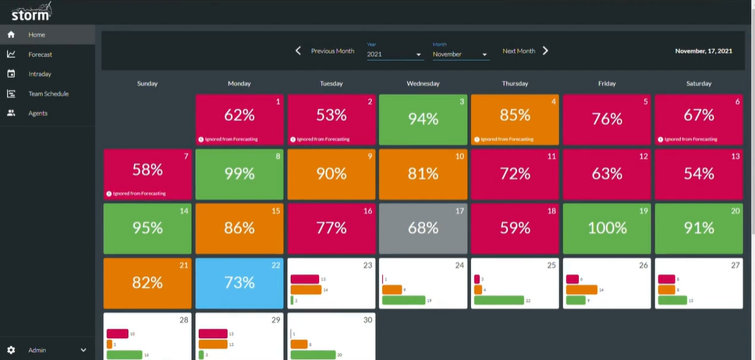Click 'Ignored from Forecasting' on November 7

140,194
